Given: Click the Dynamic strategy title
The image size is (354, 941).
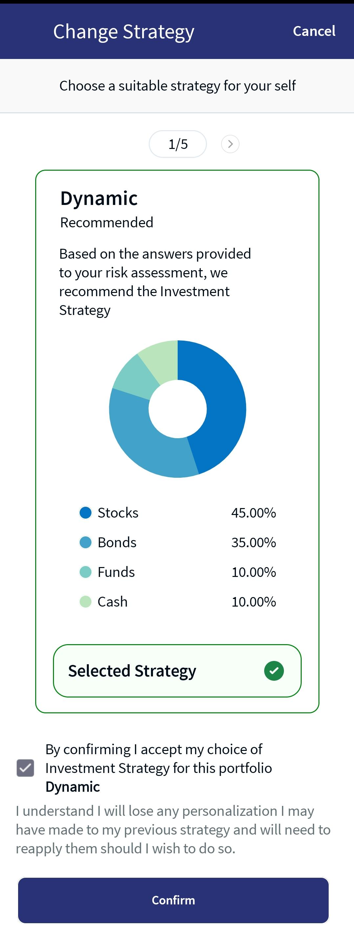Looking at the screenshot, I should pos(99,198).
